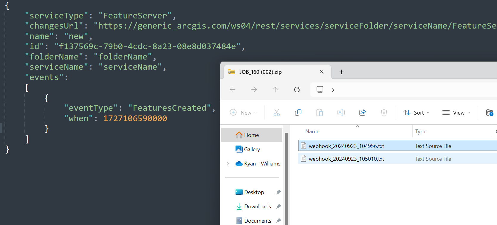Click the Back arrow in File Explorer
Image resolution: width=497 pixels, height=225 pixels.
tap(233, 90)
